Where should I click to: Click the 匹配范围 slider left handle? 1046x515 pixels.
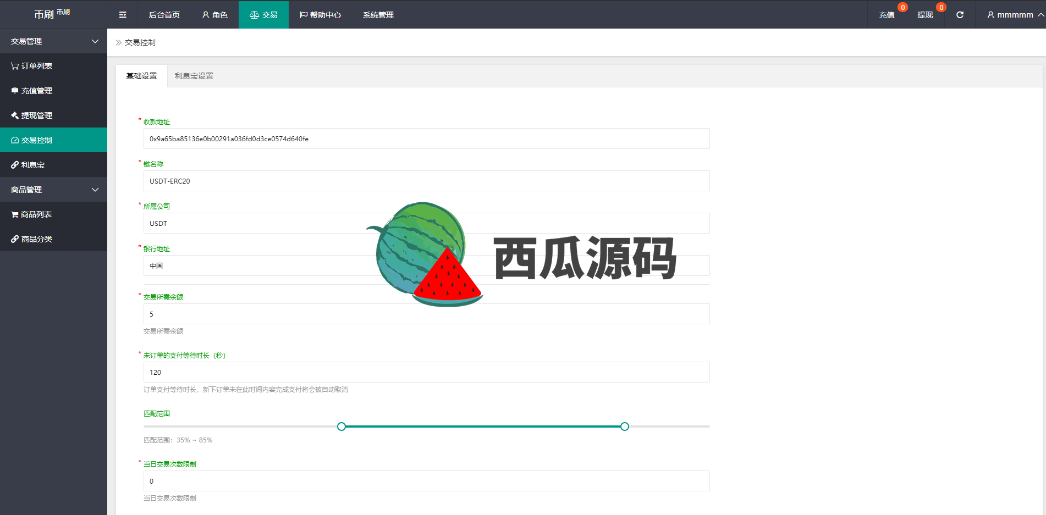342,427
